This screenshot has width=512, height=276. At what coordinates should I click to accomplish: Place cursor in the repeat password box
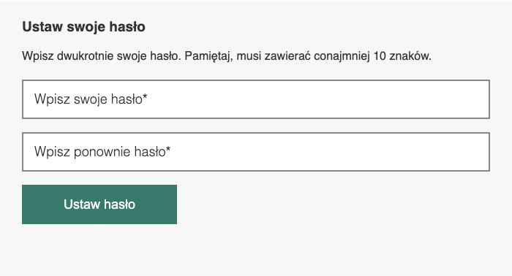tap(256, 152)
